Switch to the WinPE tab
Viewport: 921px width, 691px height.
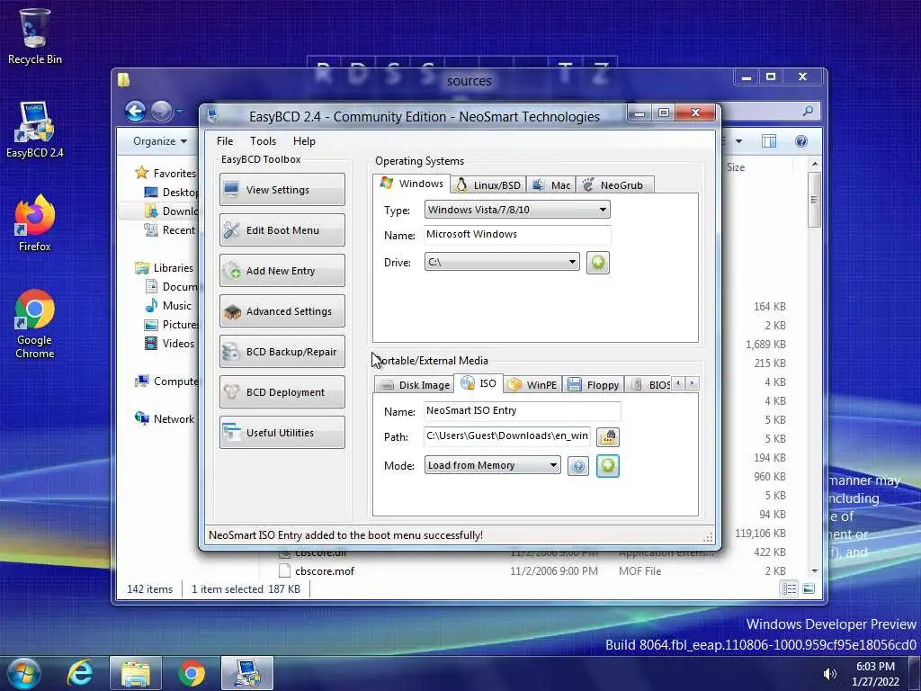tap(532, 385)
